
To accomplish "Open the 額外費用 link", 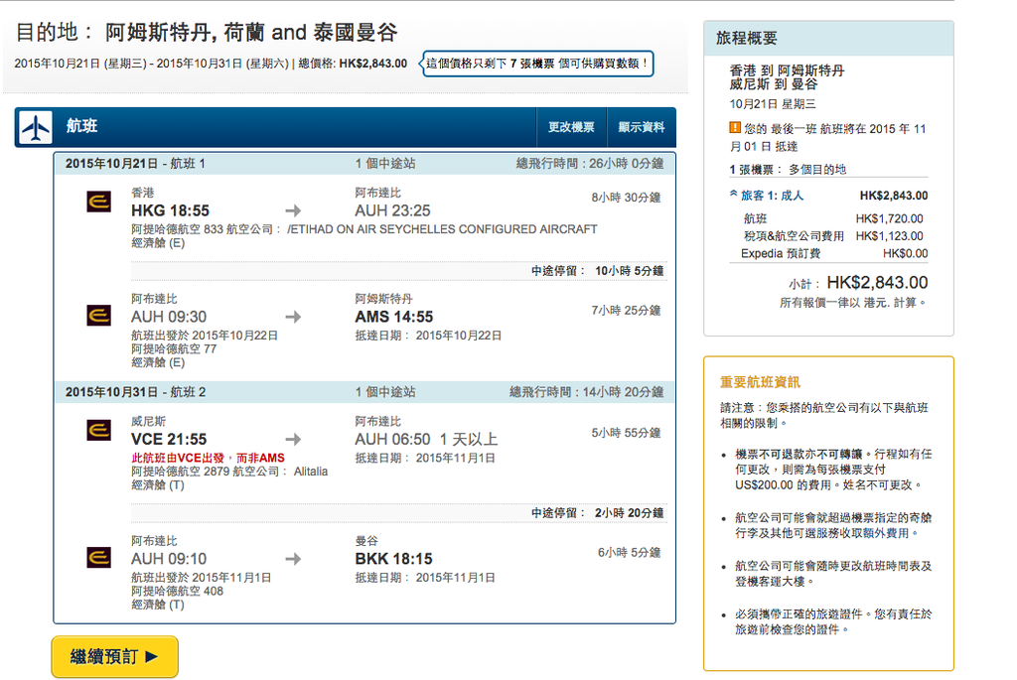I will pos(886,533).
